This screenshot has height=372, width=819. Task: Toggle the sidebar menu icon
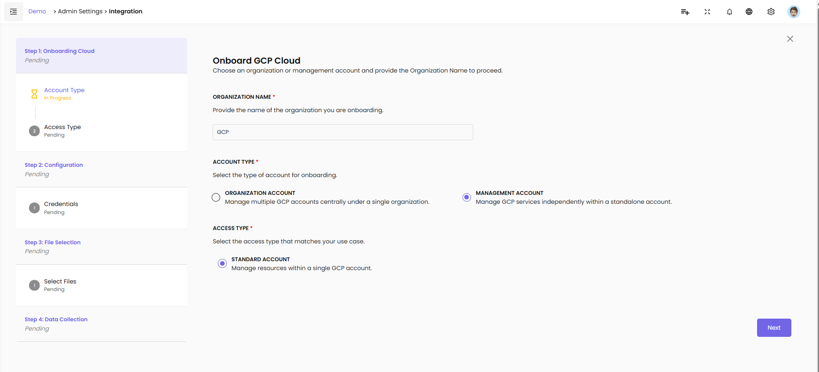point(13,12)
